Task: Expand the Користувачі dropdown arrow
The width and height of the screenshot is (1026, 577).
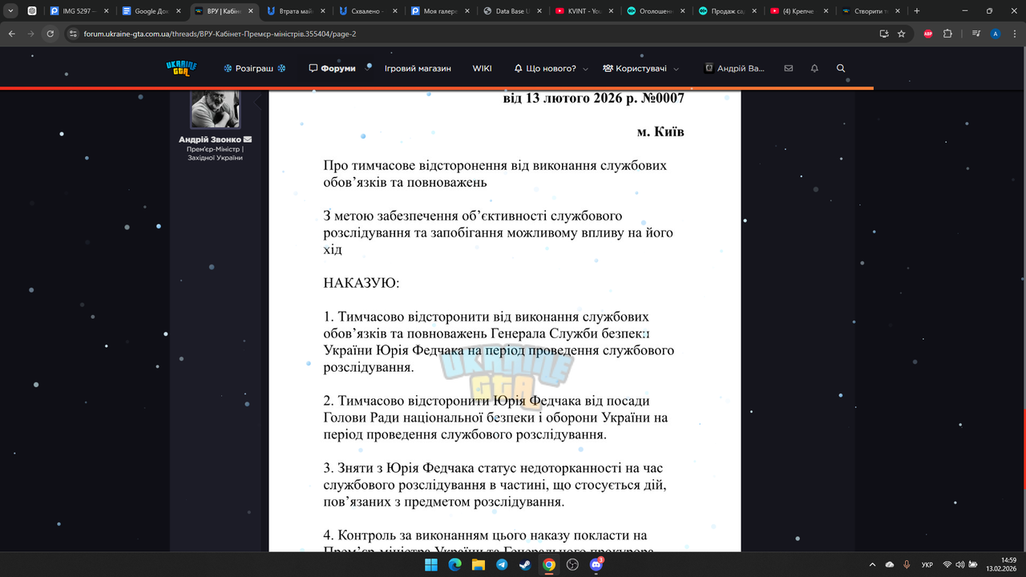Action: (676, 69)
